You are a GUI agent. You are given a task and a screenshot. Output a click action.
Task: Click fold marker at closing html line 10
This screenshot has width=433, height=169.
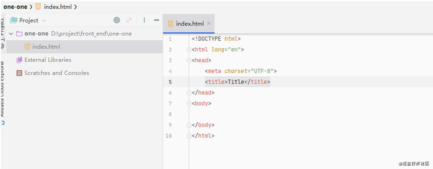(x=189, y=136)
